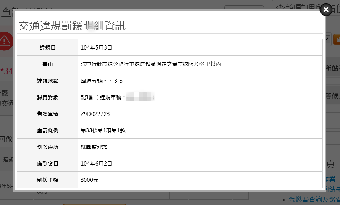This screenshot has height=205, width=340.
Task: Select the fine amount 3000元
Action: (89, 180)
